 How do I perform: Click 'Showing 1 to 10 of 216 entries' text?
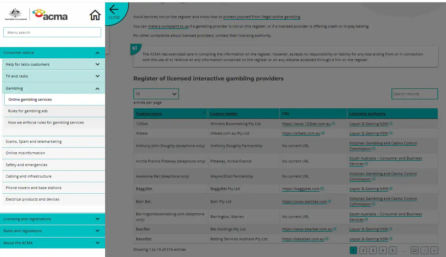pos(160,249)
